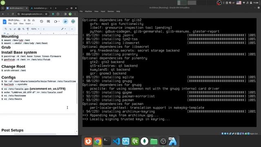Undo the last edit in Docs
This screenshot has width=261, height=147.
(x=10, y=29)
